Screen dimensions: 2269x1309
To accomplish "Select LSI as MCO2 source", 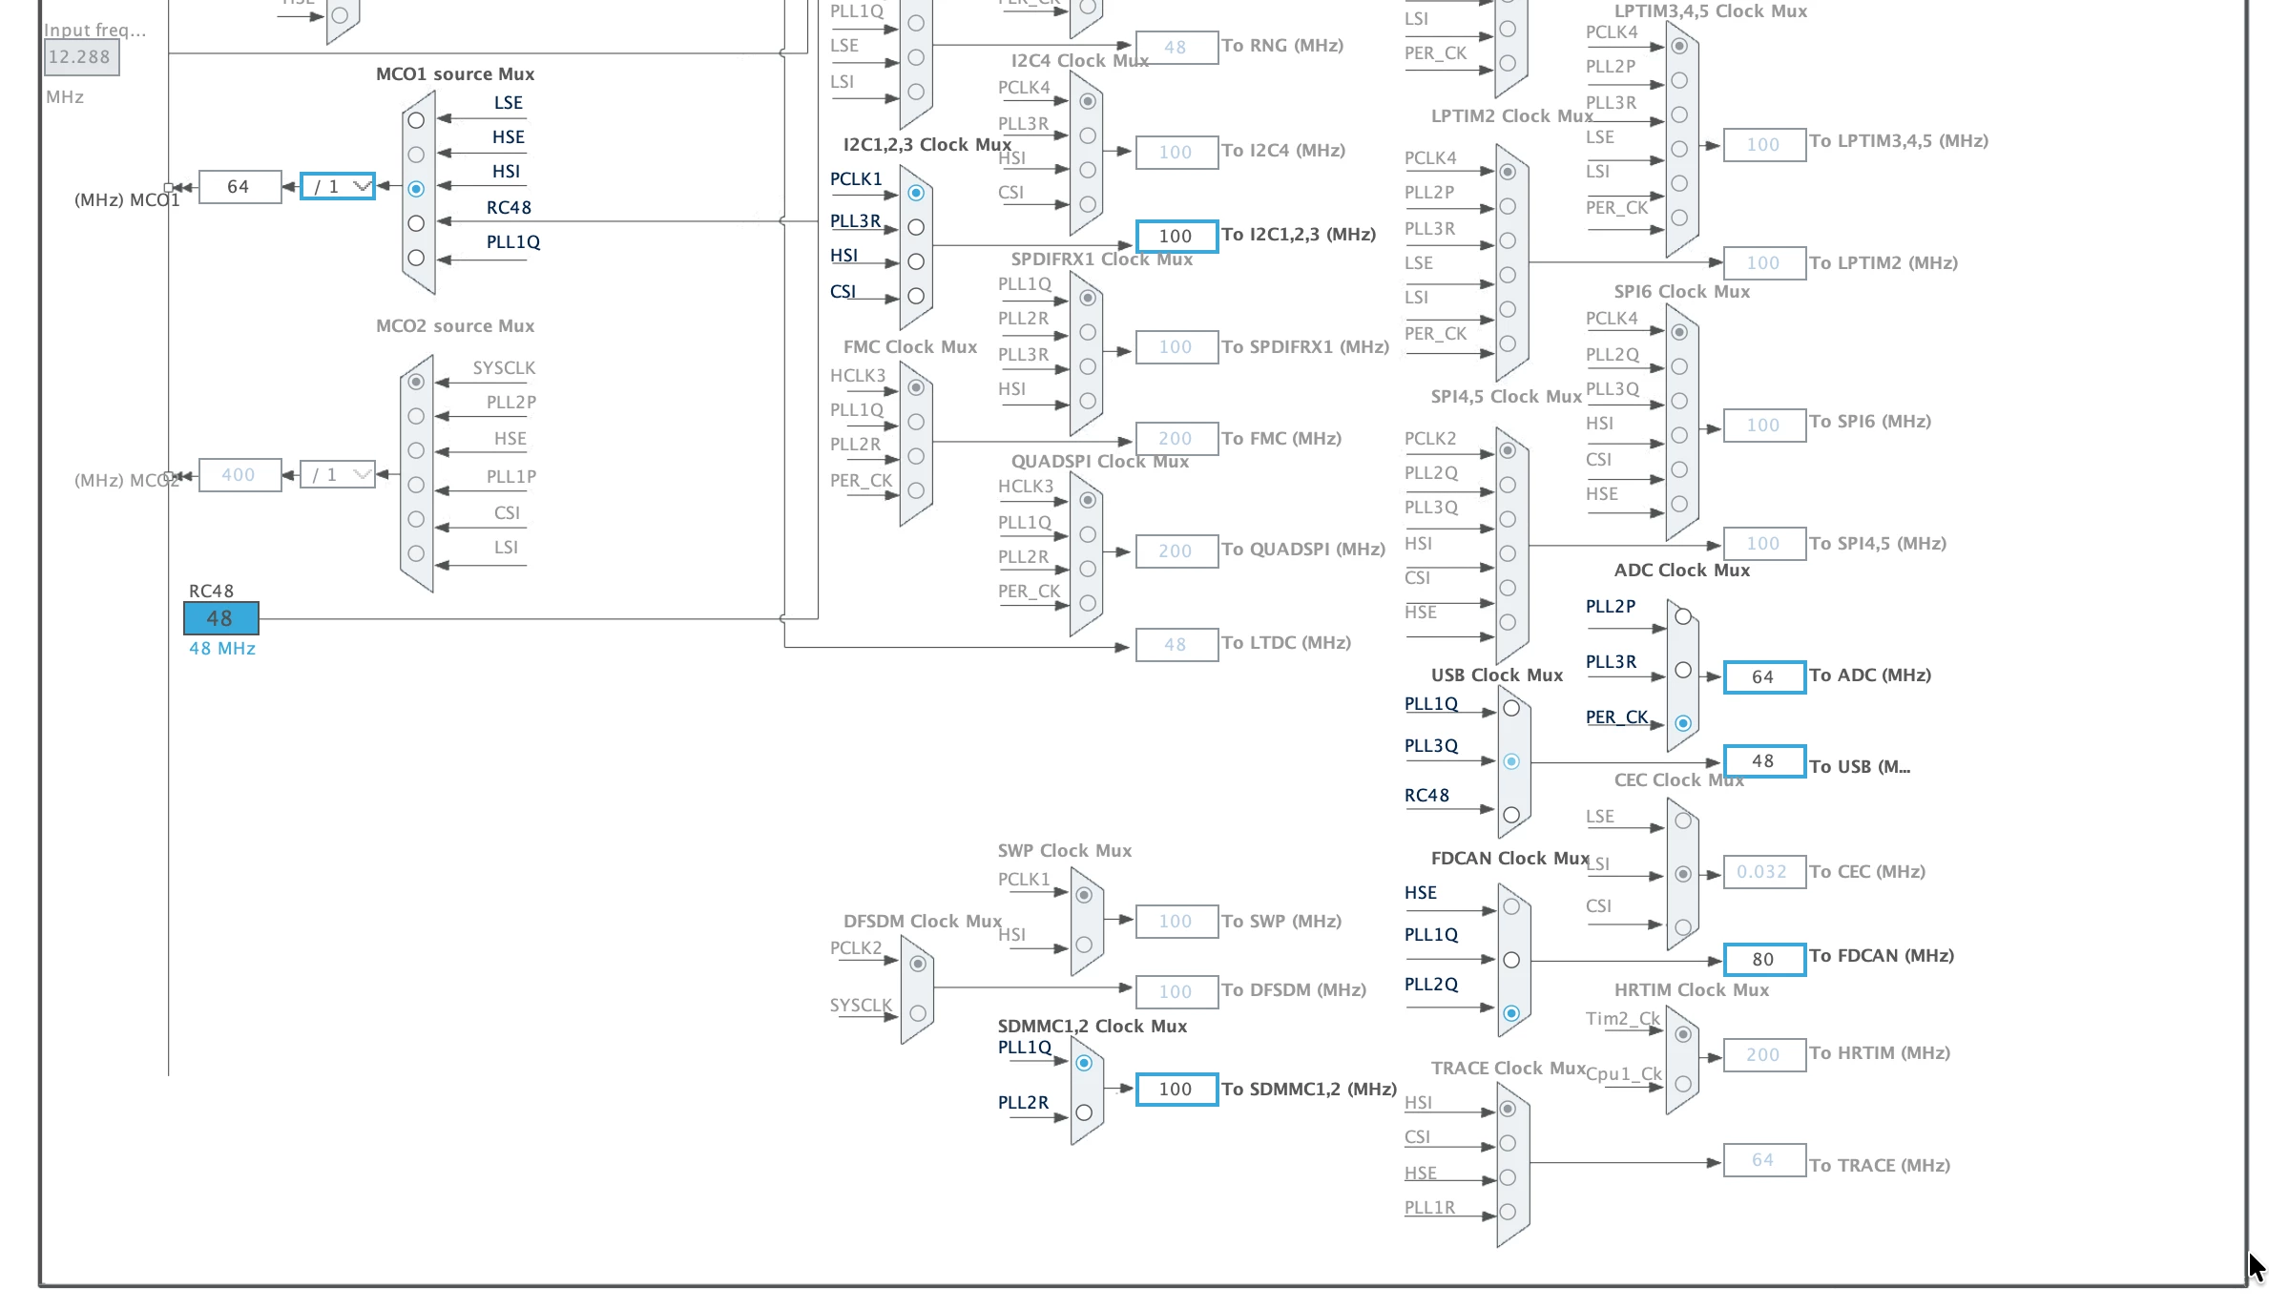I will point(416,553).
